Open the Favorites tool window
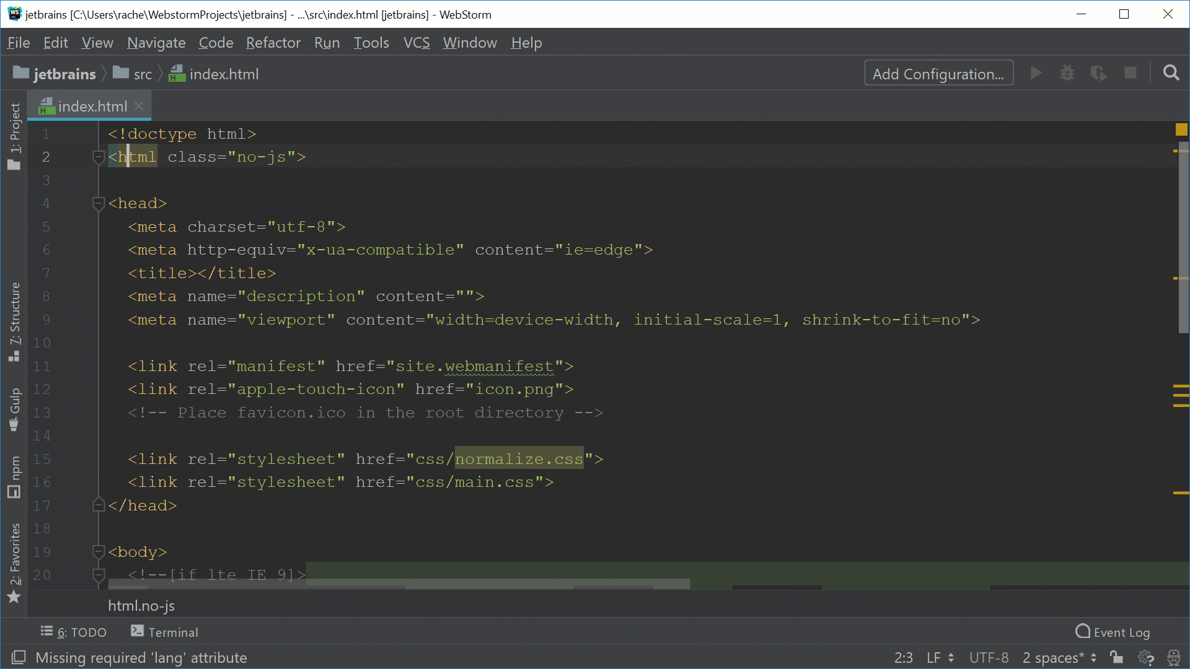Image resolution: width=1190 pixels, height=669 pixels. [15, 551]
